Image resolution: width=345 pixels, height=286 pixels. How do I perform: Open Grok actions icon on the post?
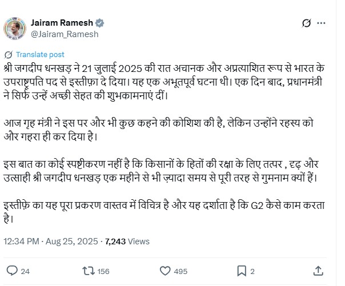click(x=306, y=24)
